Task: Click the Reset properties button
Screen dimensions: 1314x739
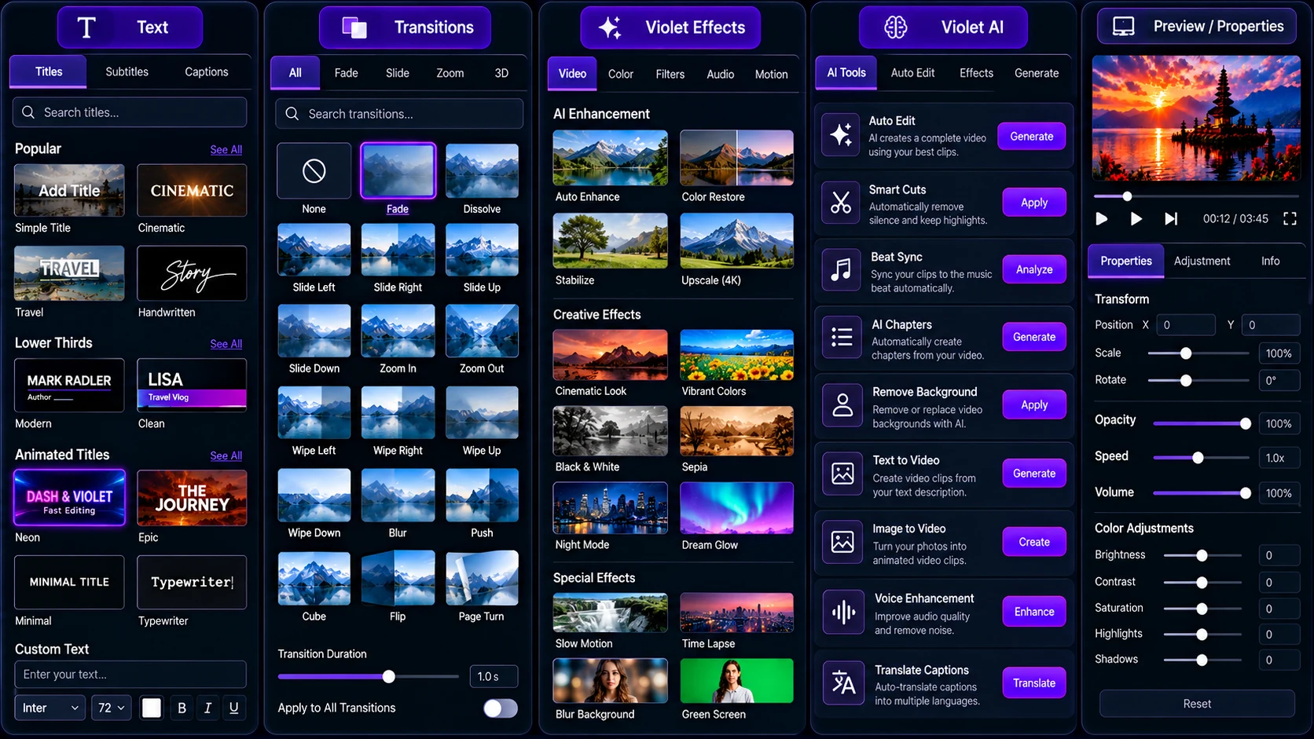Action: pyautogui.click(x=1197, y=704)
